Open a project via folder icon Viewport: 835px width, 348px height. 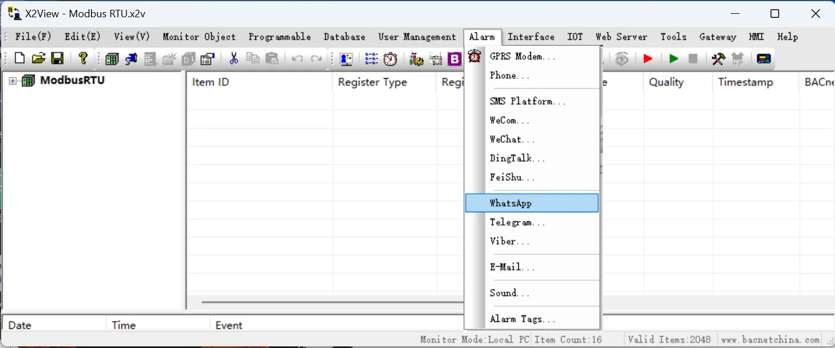tap(39, 58)
